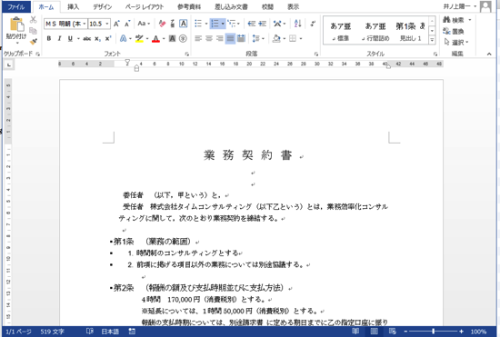Viewport: 500px width, 337px height.
Task: Click the distributed alignment icon
Action: pyautogui.click(x=242, y=38)
